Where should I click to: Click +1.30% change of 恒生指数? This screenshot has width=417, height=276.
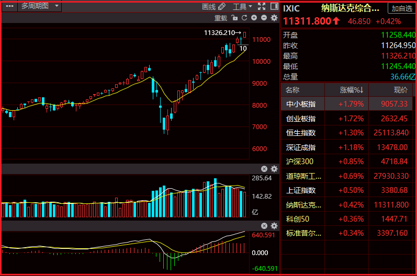pos(351,133)
